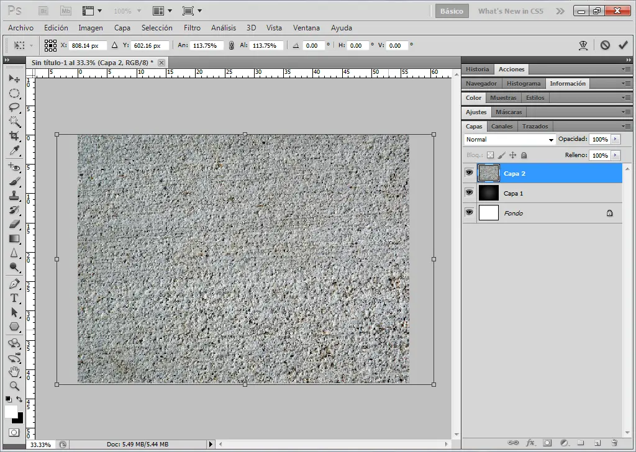636x452 pixels.
Task: Click the foreground color swatch
Action: pos(11,412)
